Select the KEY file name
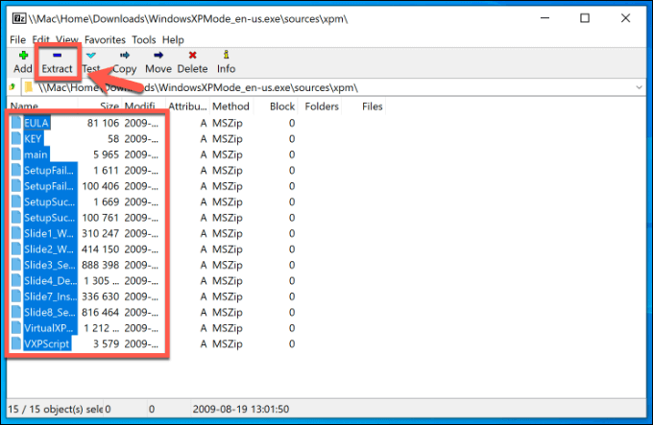The width and height of the screenshot is (653, 425). 33,138
